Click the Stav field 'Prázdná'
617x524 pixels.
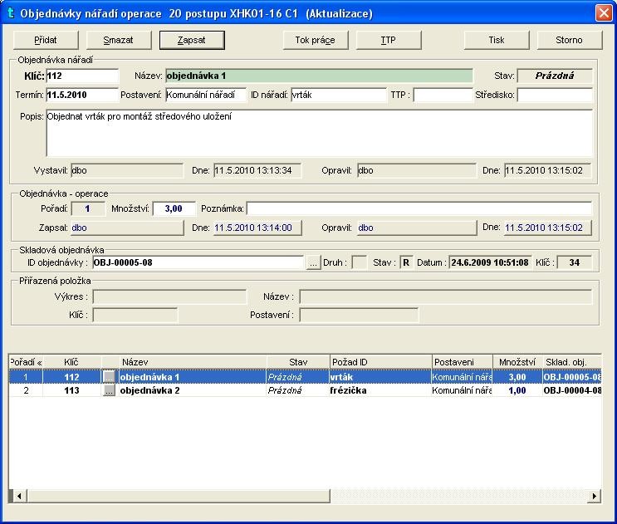555,76
